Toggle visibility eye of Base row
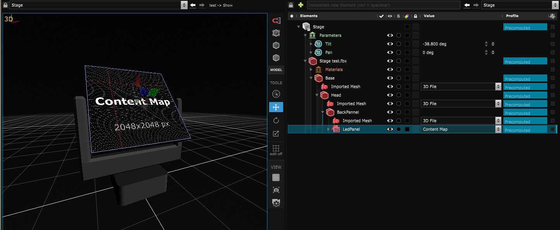Viewport: 560px width, 230px height. point(390,78)
